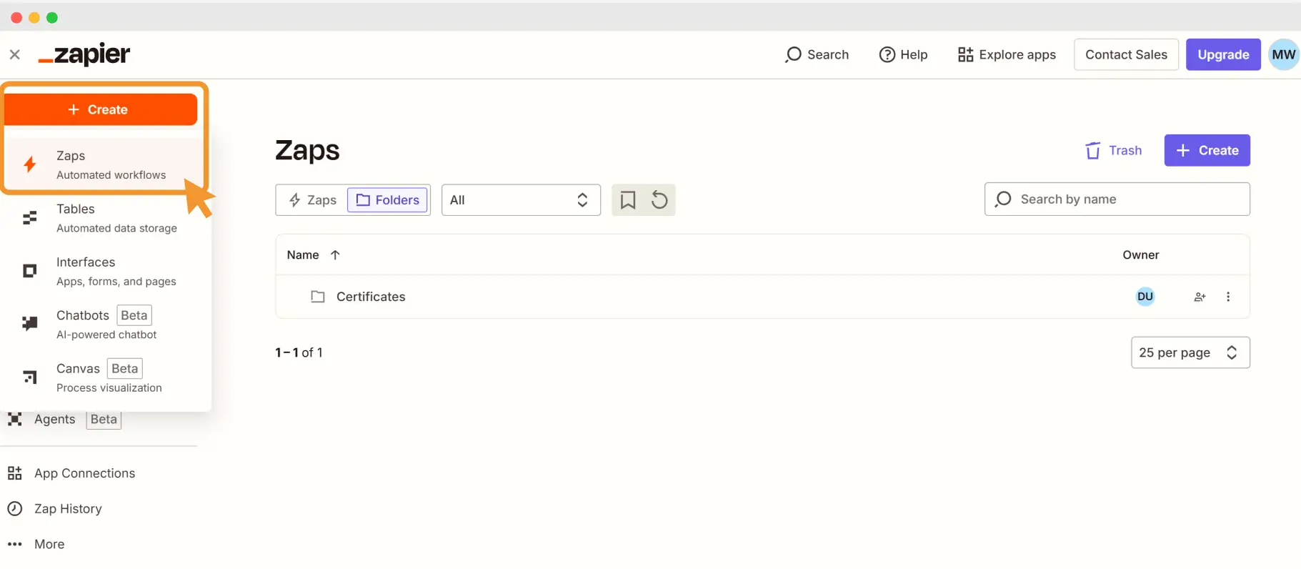Select the Tables icon in the sidebar

tap(30, 218)
